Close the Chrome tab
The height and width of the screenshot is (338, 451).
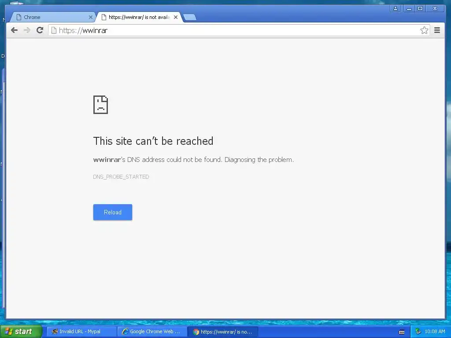pos(91,17)
